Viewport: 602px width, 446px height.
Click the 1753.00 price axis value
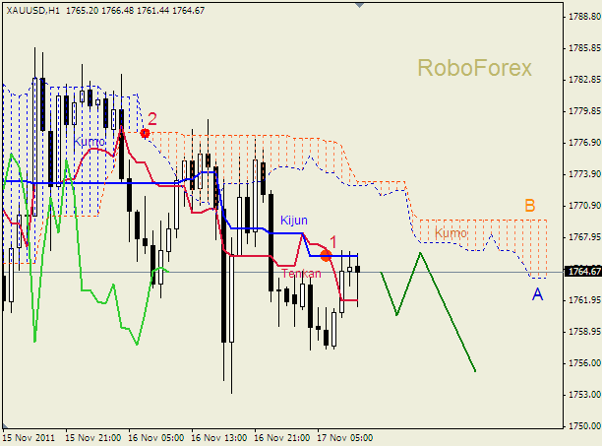[584, 395]
